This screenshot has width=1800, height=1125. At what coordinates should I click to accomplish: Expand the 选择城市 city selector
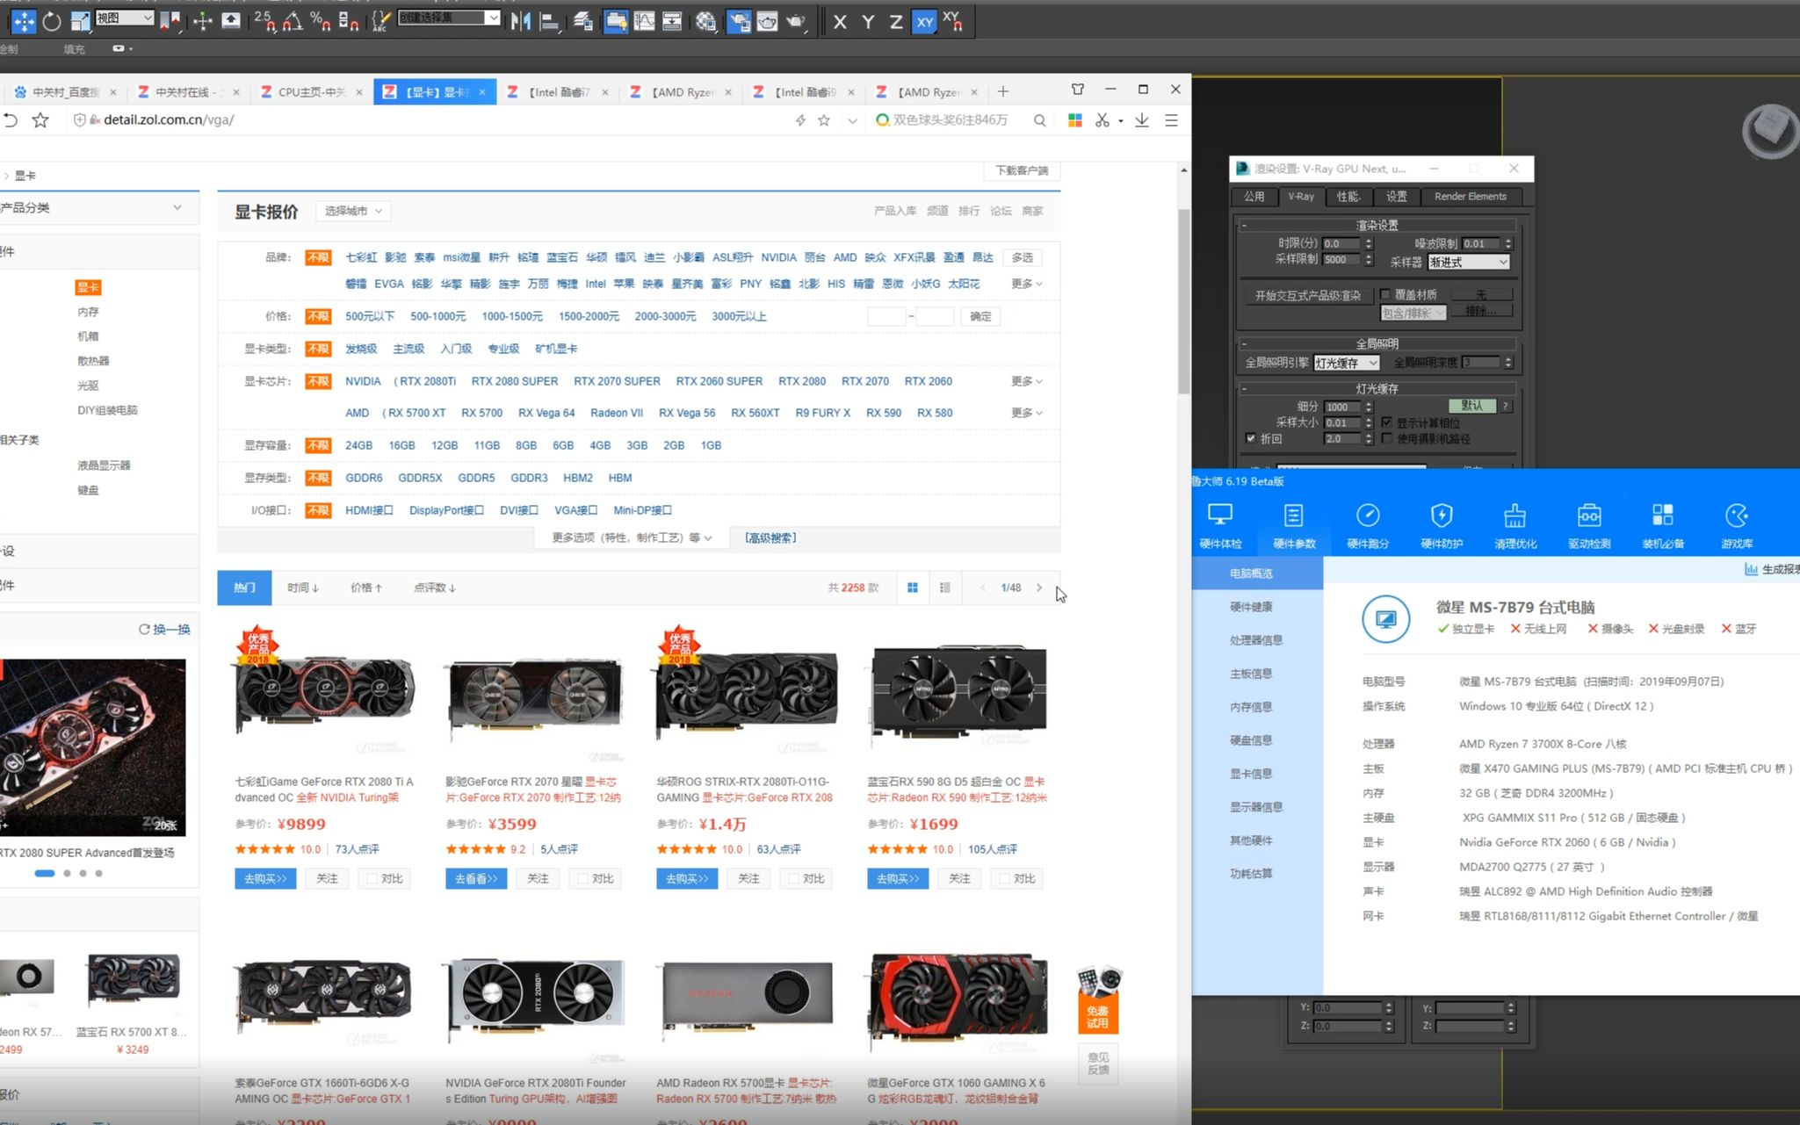point(352,211)
